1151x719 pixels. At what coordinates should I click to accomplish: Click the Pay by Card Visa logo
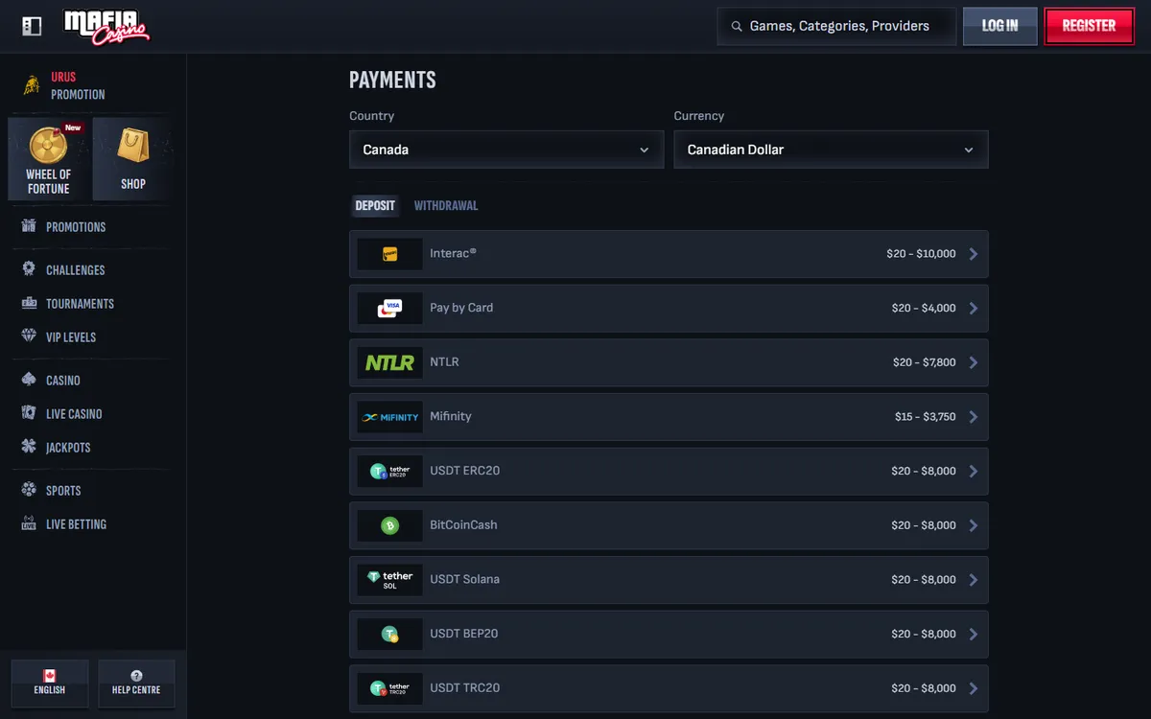390,308
